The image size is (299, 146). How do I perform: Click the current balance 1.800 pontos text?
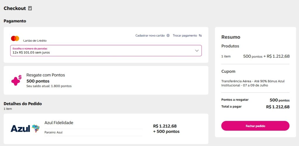(49, 86)
